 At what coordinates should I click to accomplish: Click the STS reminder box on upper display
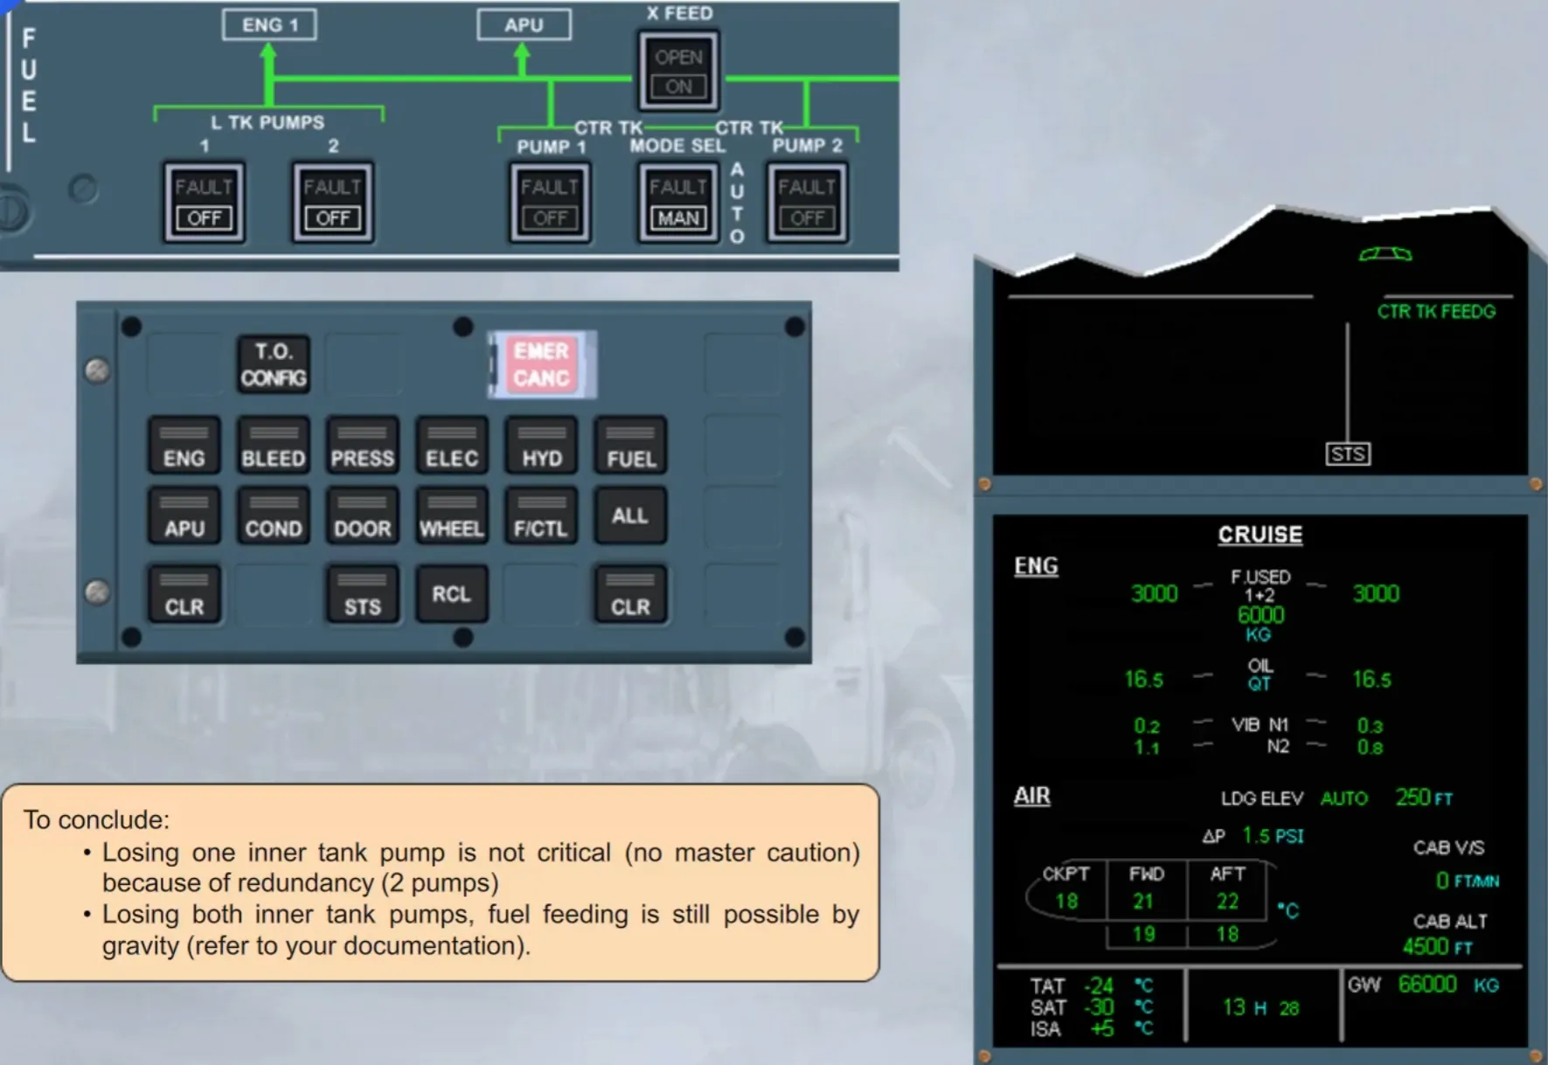point(1347,454)
